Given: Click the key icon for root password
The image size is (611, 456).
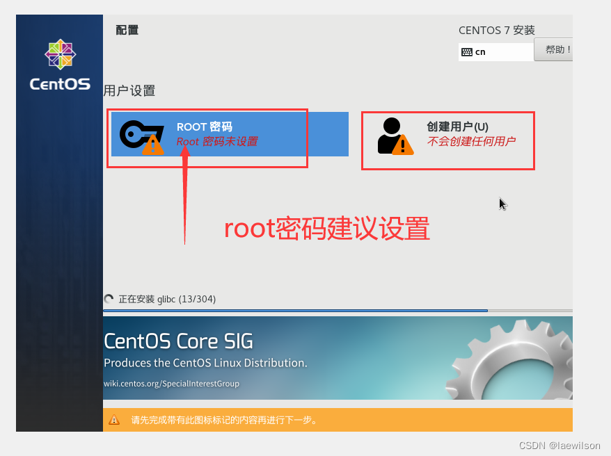Looking at the screenshot, I should (142, 138).
